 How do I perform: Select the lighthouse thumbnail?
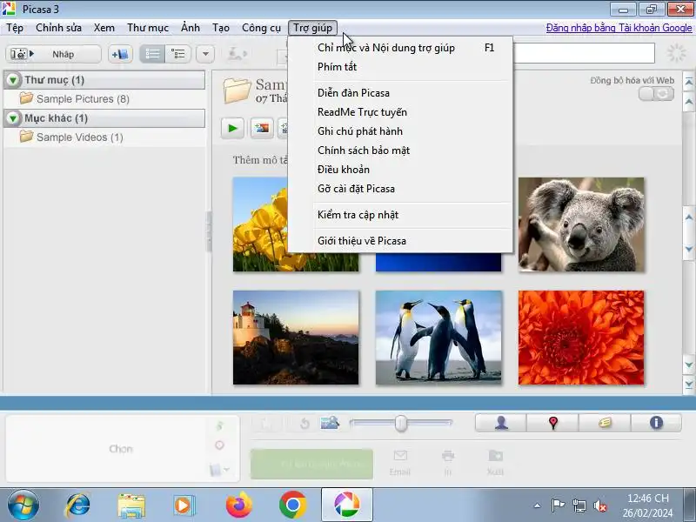(x=296, y=338)
